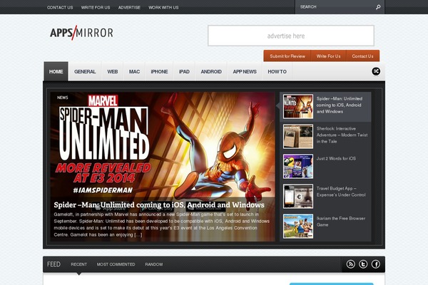Image resolution: width=428 pixels, height=285 pixels.
Task: Switch feed to Most Commented tab
Action: (116, 264)
